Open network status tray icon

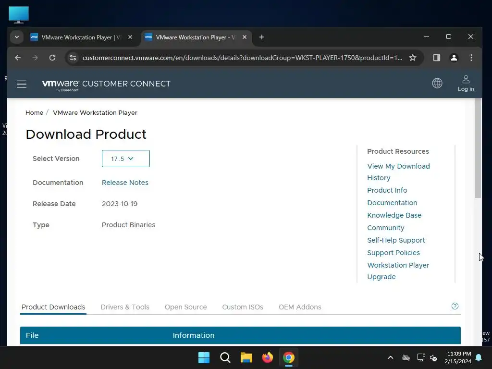(x=421, y=357)
